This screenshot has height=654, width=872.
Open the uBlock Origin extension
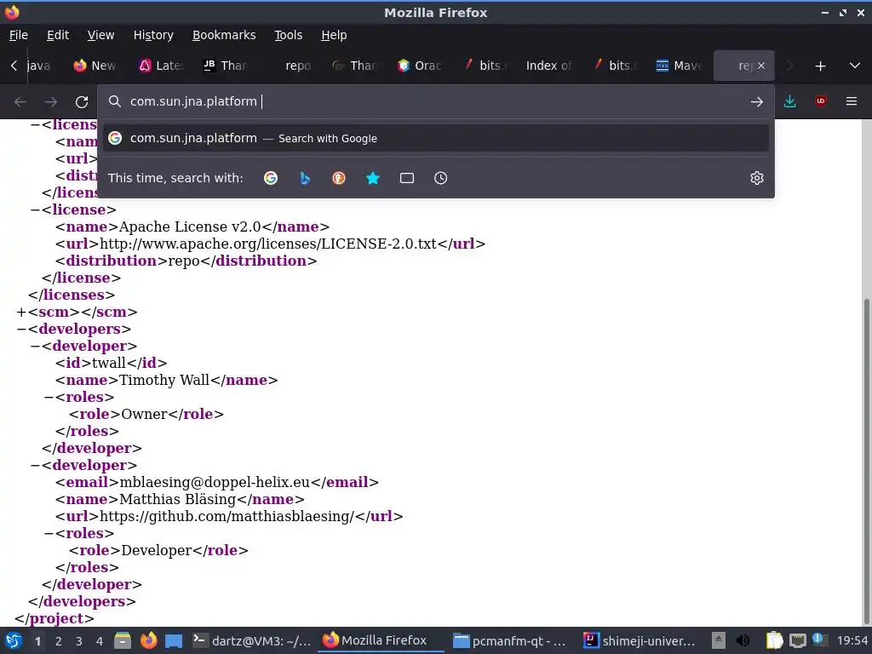tap(820, 101)
